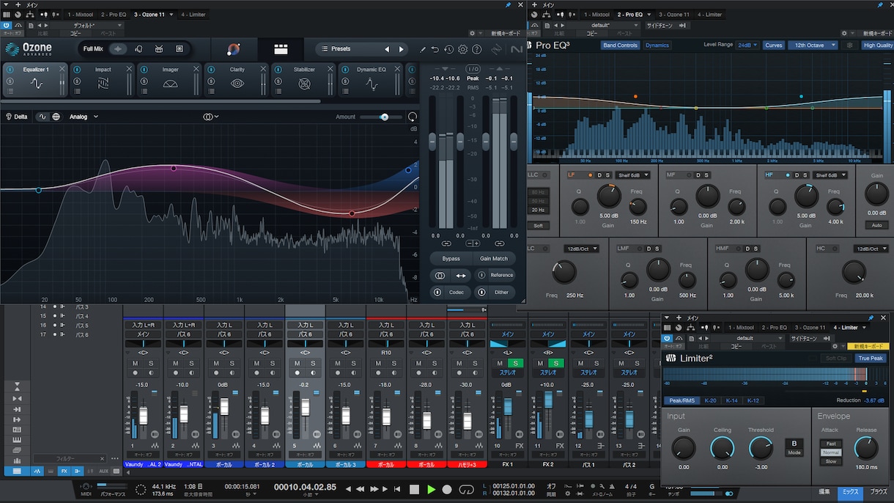The height and width of the screenshot is (503, 894).
Task: Open the Limiter default preset dropdown
Action: tap(748, 338)
